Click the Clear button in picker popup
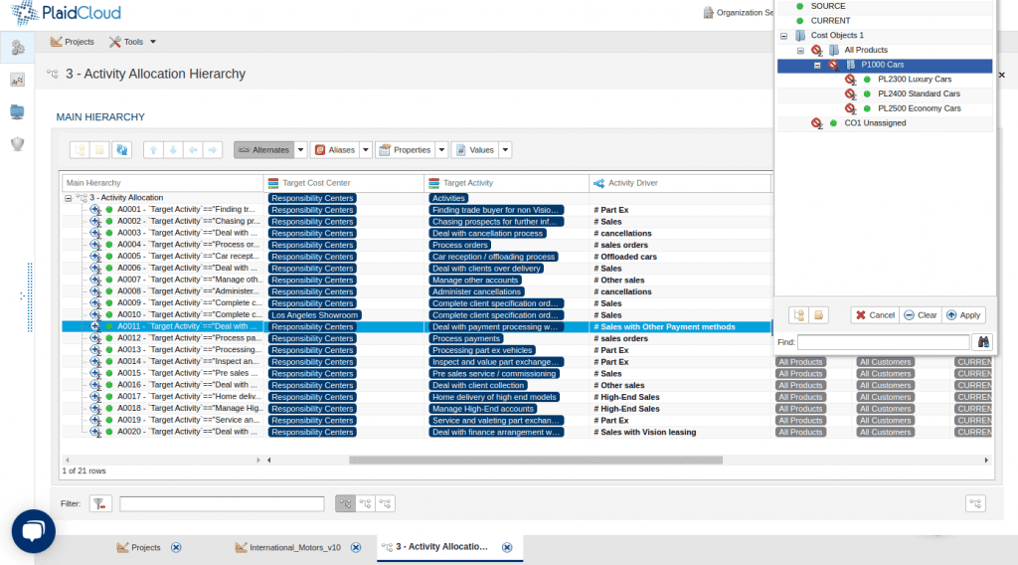Viewport: 1018px width, 565px height. (x=920, y=315)
